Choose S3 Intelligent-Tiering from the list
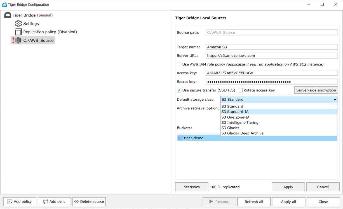The image size is (343, 209). [239, 123]
